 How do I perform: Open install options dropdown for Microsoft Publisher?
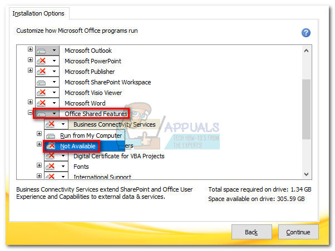[55, 71]
